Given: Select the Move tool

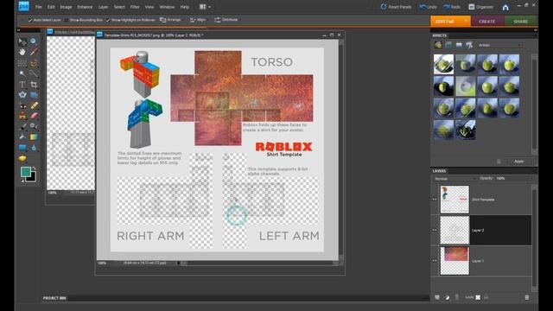Looking at the screenshot, I should 22,41.
